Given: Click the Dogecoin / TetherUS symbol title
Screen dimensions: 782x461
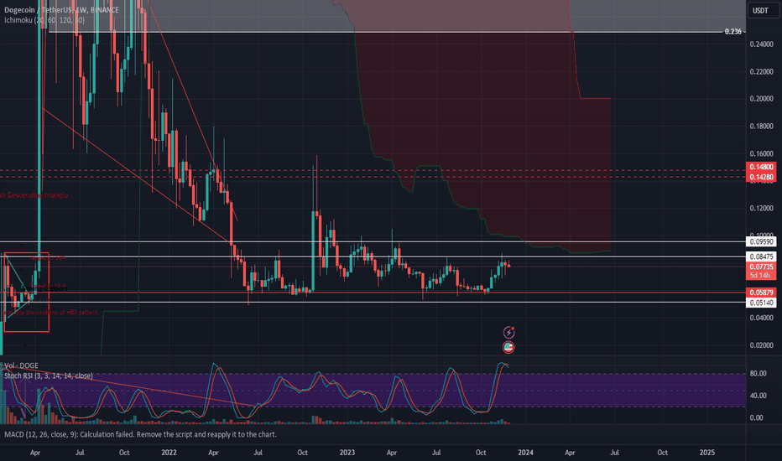Looking at the screenshot, I should point(61,10).
